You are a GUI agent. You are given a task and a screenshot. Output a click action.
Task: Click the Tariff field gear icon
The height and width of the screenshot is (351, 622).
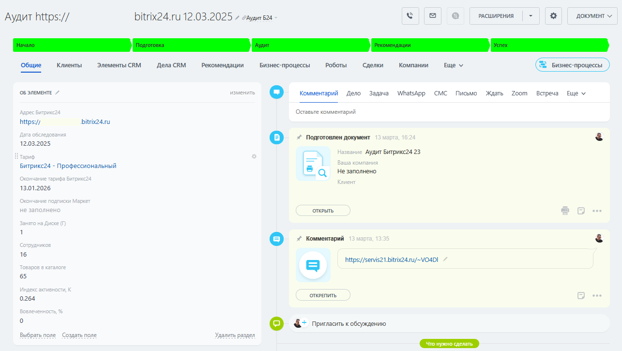(254, 156)
